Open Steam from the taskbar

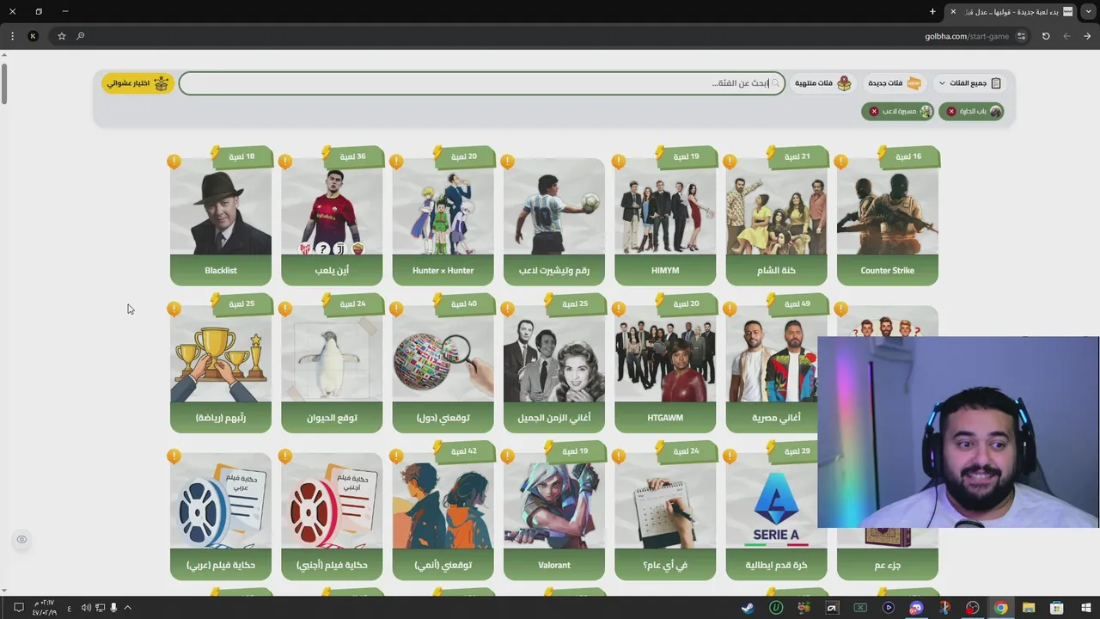748,608
